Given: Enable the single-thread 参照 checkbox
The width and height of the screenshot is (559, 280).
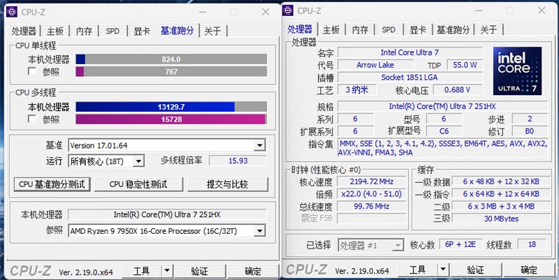Looking at the screenshot, I should 31,72.
